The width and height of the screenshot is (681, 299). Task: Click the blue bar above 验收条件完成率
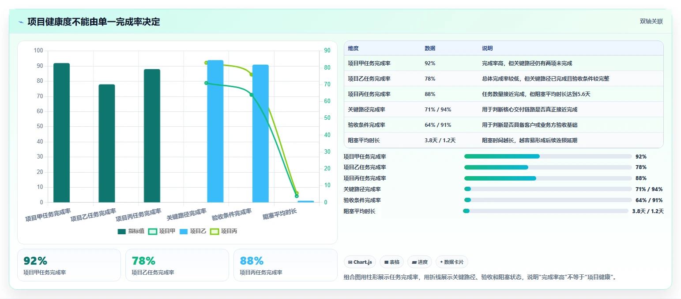point(260,133)
